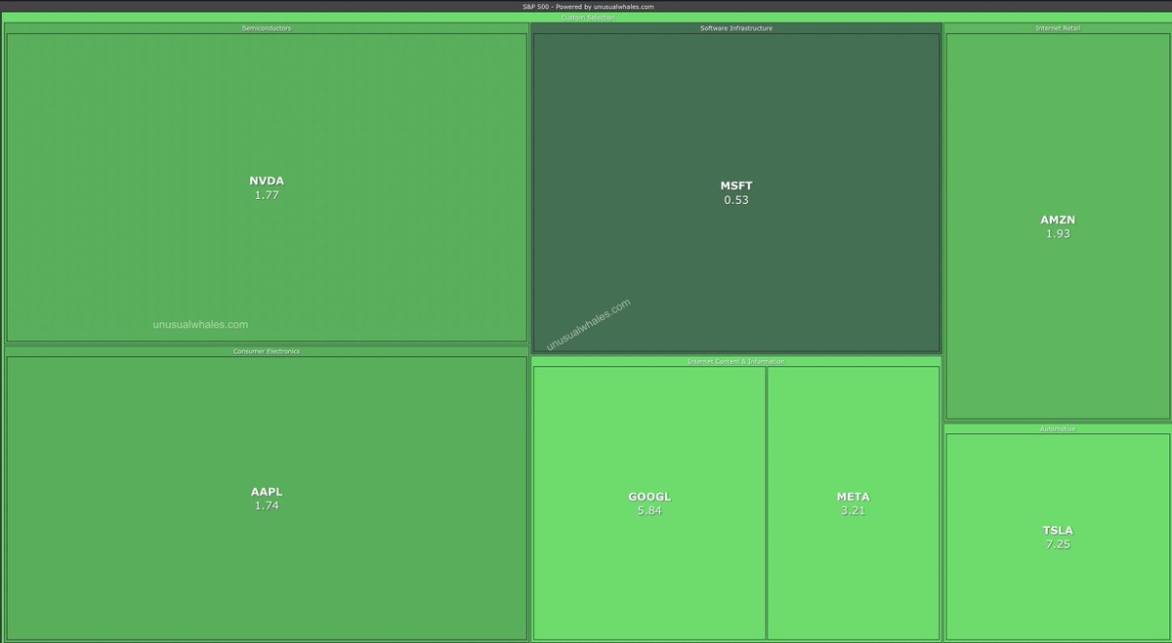The height and width of the screenshot is (643, 1172).
Task: Select the GOOGL tile
Action: pyautogui.click(x=649, y=502)
